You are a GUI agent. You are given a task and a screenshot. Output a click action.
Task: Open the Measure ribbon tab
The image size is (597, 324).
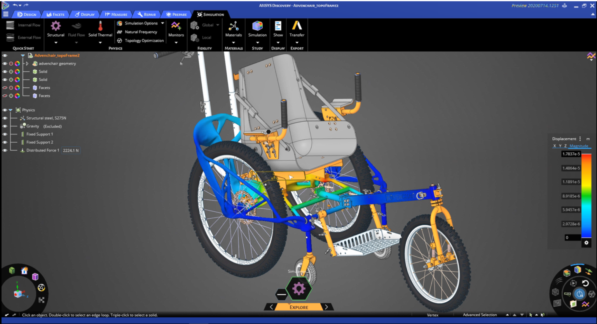(x=116, y=14)
